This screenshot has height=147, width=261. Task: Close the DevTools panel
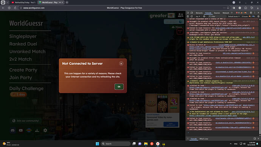[x=258, y=13]
